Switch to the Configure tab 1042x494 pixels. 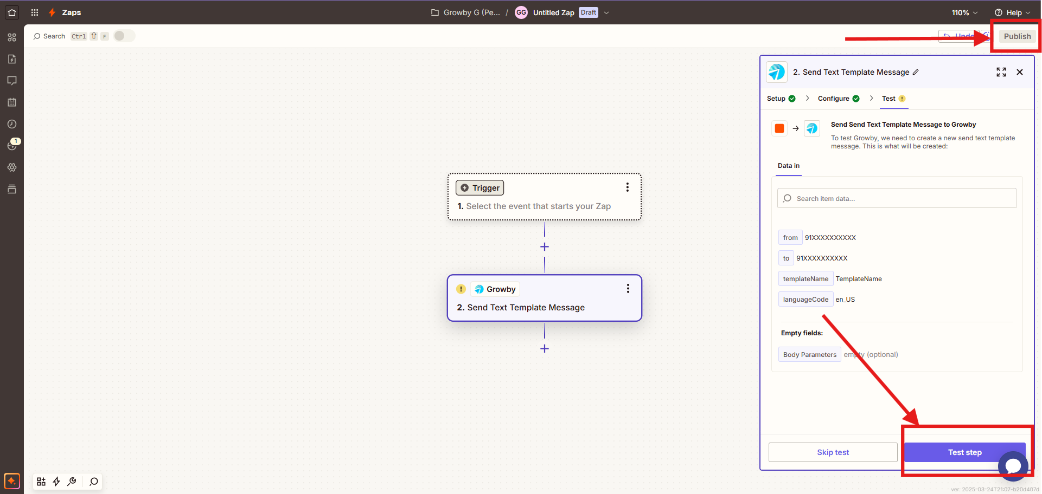click(839, 99)
